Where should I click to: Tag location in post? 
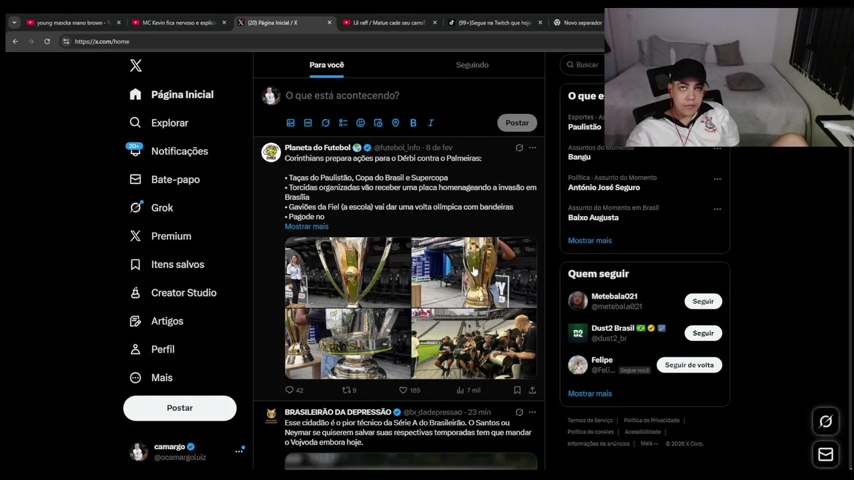[x=396, y=123]
